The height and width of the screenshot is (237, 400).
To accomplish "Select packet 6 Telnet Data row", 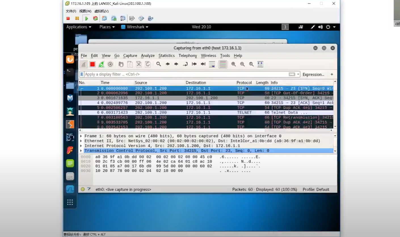I will coord(206,113).
